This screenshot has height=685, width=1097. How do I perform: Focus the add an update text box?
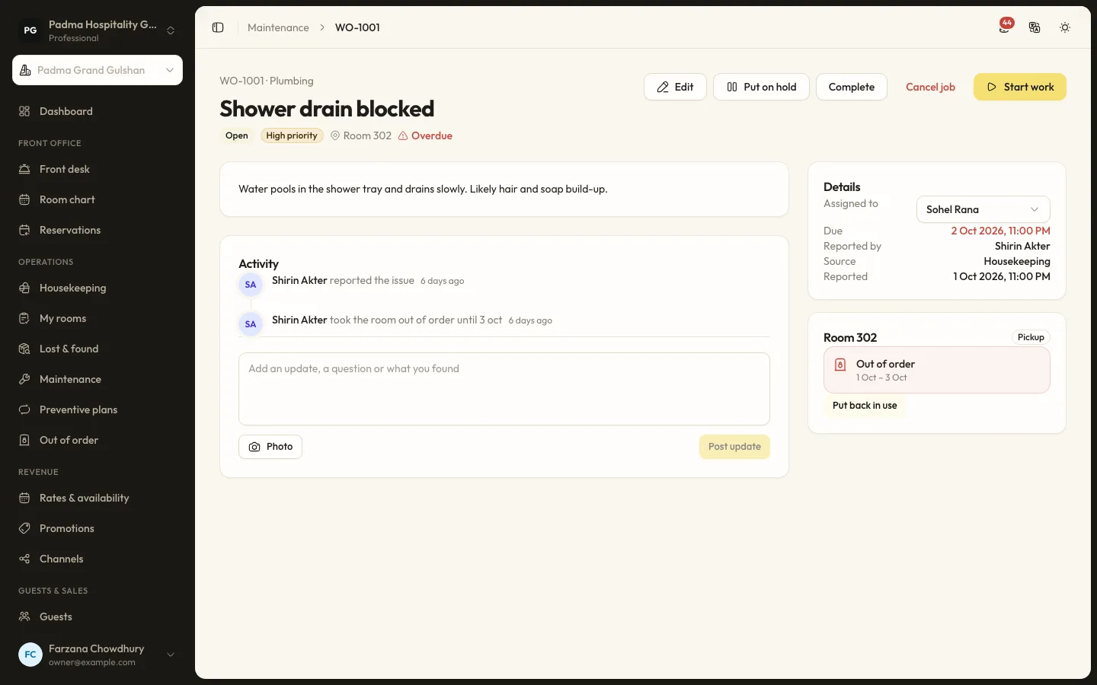point(504,389)
